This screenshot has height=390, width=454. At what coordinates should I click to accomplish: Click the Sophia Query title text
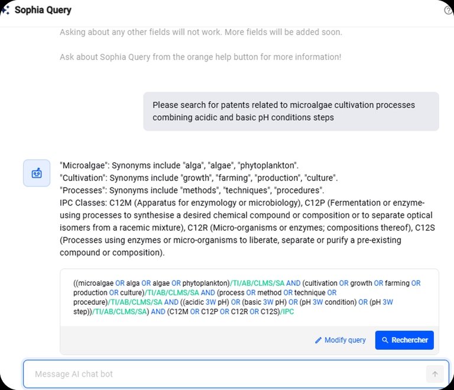pyautogui.click(x=43, y=10)
